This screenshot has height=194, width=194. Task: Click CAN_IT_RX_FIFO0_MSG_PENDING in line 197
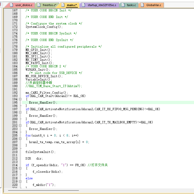119,109
